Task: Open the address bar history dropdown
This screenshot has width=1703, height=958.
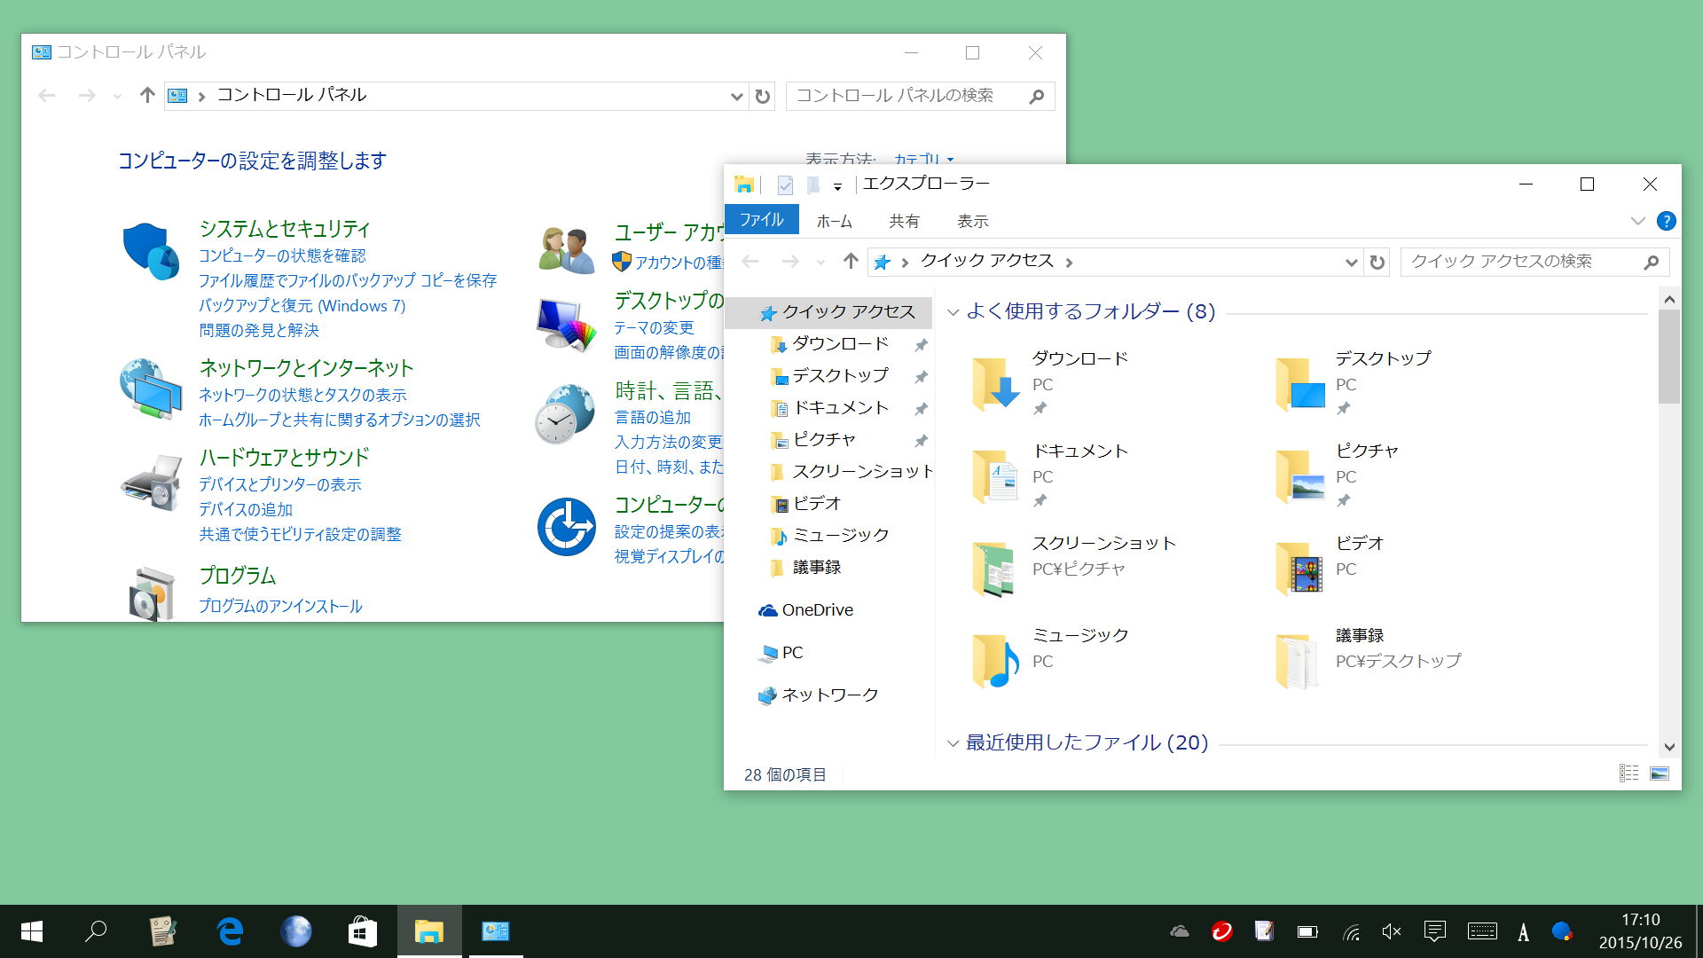Action: [1351, 261]
